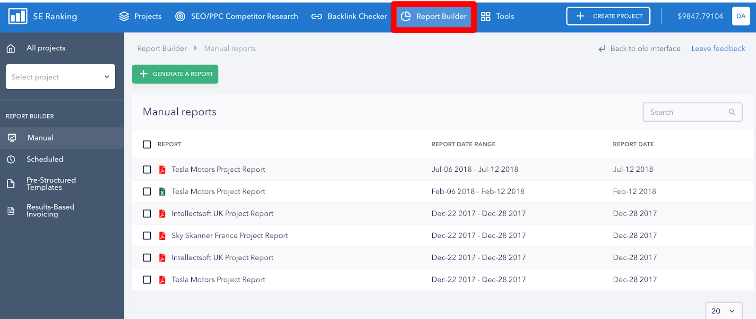Expand the rows-per-page dropdown showing 20
The height and width of the screenshot is (319, 756).
tap(723, 311)
